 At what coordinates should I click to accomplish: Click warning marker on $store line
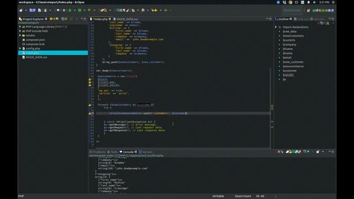pos(90,80)
